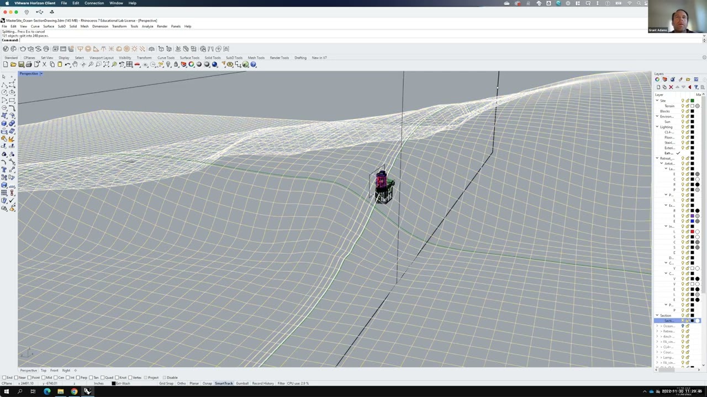Toggle Ortho in status bar
The width and height of the screenshot is (707, 397).
pos(181,383)
